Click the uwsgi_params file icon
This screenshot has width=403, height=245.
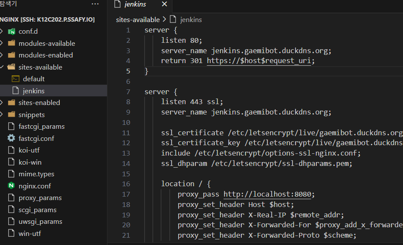click(11, 221)
